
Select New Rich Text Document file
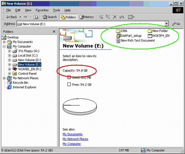[x=135, y=41]
